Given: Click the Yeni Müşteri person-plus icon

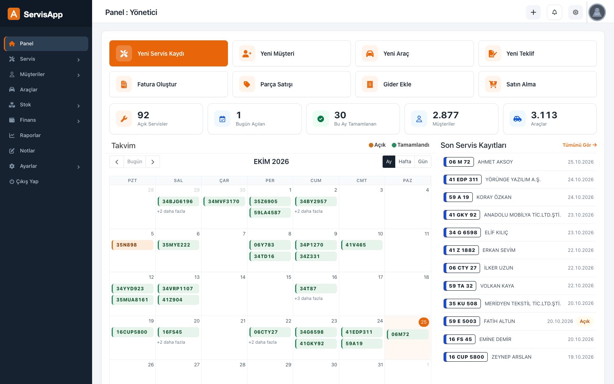Looking at the screenshot, I should click(247, 54).
